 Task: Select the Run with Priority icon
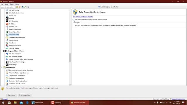pos(7,10)
